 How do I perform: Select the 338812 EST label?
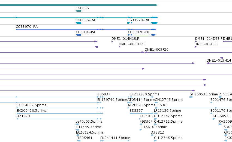click(157, 133)
